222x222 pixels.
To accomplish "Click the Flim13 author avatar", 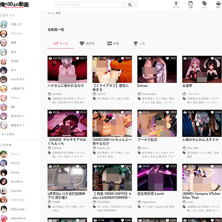I will (x=3, y=163).
